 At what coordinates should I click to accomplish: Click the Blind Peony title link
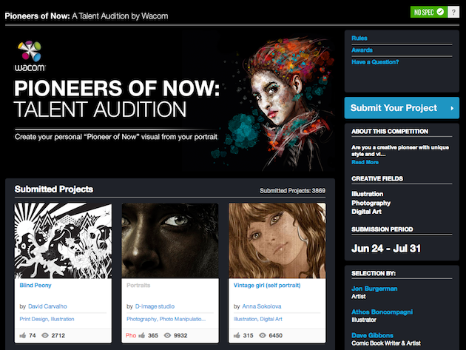[x=36, y=286]
